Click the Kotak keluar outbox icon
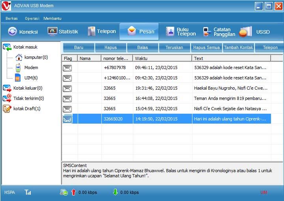The height and width of the screenshot is (201, 284). click(7, 88)
